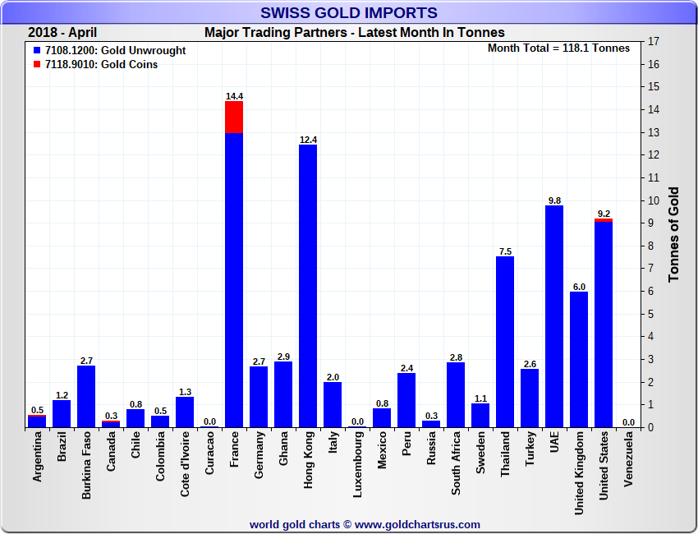
Task: Click the UAE bar in chart
Action: click(554, 316)
